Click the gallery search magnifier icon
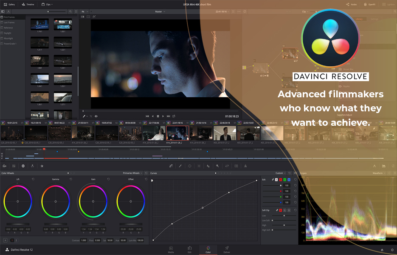 [70, 11]
